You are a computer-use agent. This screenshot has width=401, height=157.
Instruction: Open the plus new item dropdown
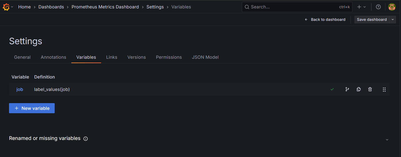click(x=361, y=7)
